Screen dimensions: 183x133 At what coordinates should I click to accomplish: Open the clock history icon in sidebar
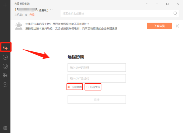(5, 57)
